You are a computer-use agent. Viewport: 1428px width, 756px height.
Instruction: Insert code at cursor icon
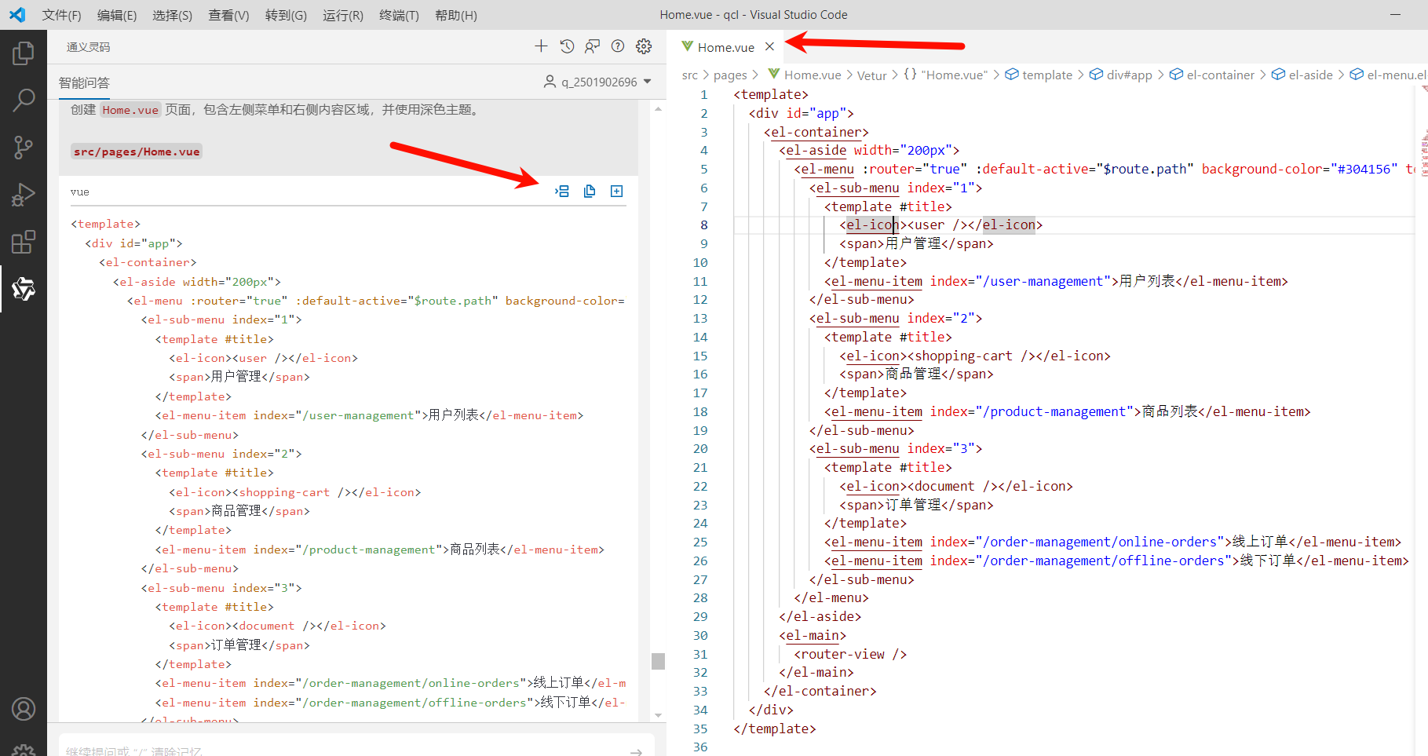click(562, 191)
